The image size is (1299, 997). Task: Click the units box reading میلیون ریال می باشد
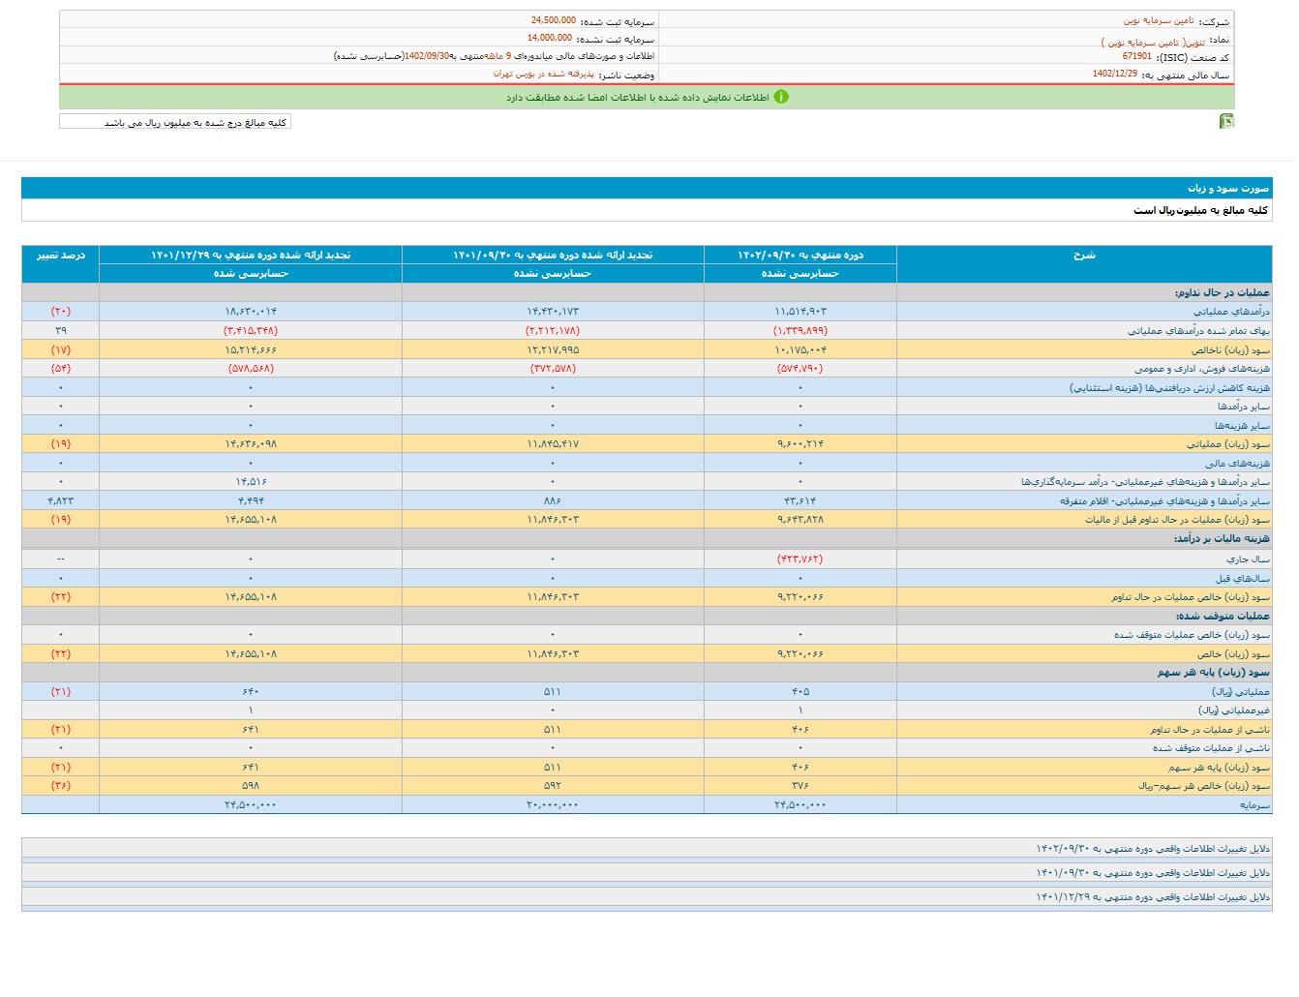pyautogui.click(x=175, y=122)
